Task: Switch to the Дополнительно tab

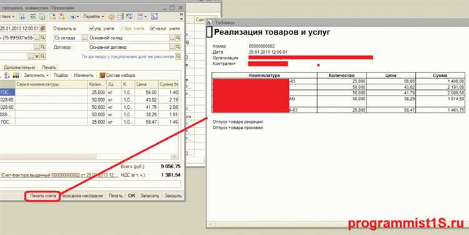Action: coord(19,67)
